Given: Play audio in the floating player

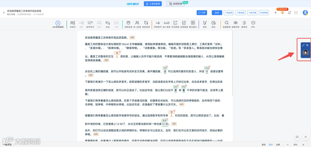Looking at the screenshot, I should click(306, 53).
